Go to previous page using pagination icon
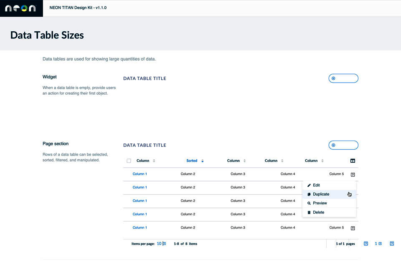Image resolution: width=401 pixels, height=267 pixels. point(366,244)
